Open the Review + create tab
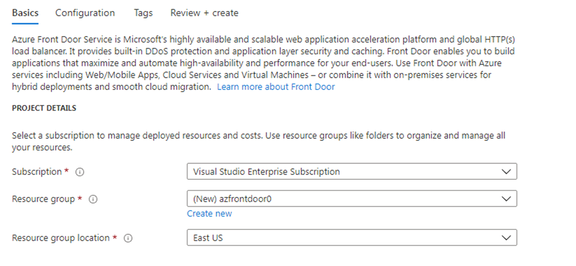The width and height of the screenshot is (576, 266). coord(204,13)
